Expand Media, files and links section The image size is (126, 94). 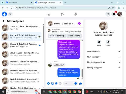[x=104, y=62]
